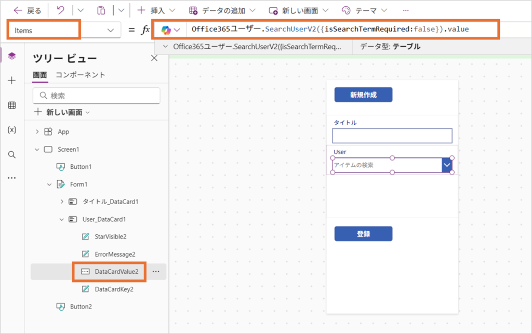Switch to the コンポーネント tab
This screenshot has width=532, height=334.
(81, 75)
